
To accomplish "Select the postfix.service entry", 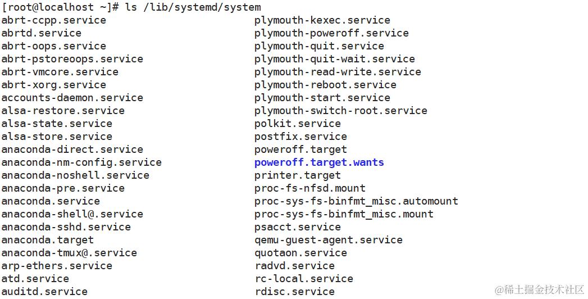I will click(300, 137).
